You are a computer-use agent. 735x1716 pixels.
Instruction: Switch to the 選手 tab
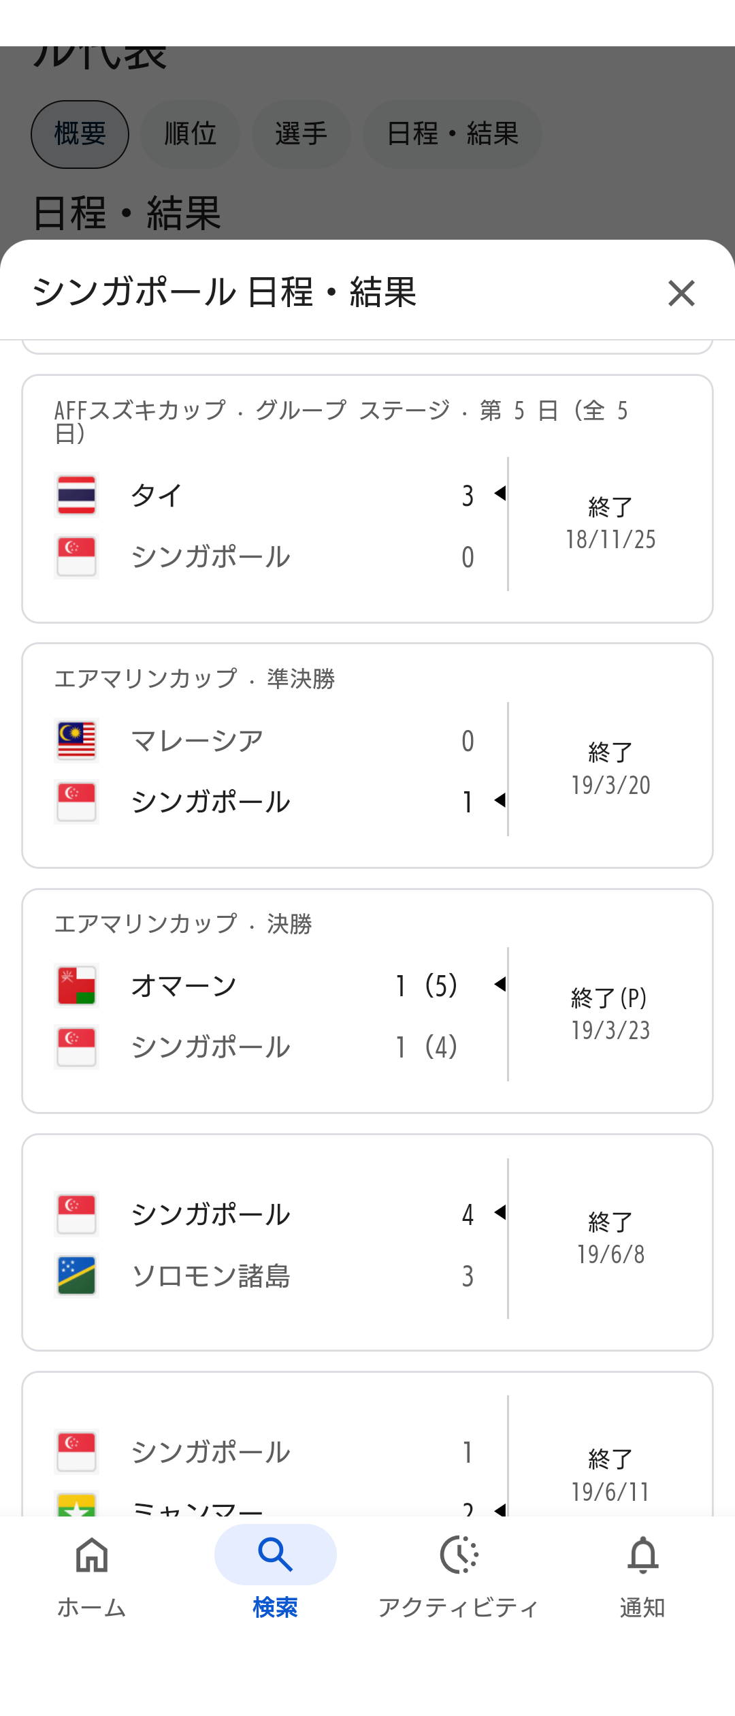301,134
